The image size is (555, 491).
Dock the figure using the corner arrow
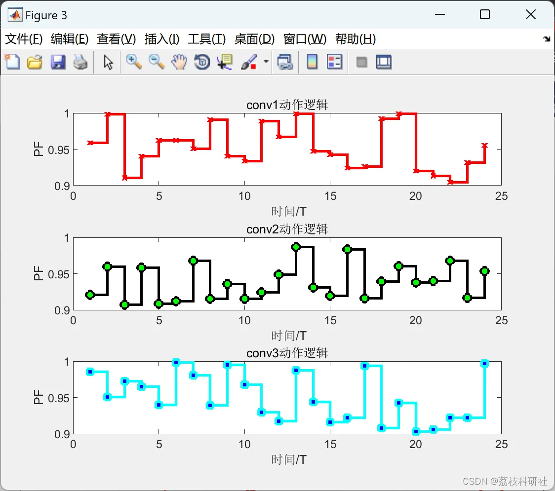click(x=547, y=38)
